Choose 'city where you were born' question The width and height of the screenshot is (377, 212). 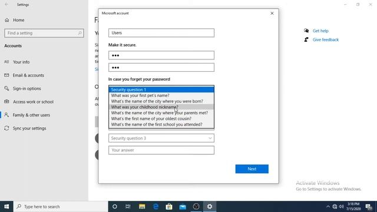point(161,101)
